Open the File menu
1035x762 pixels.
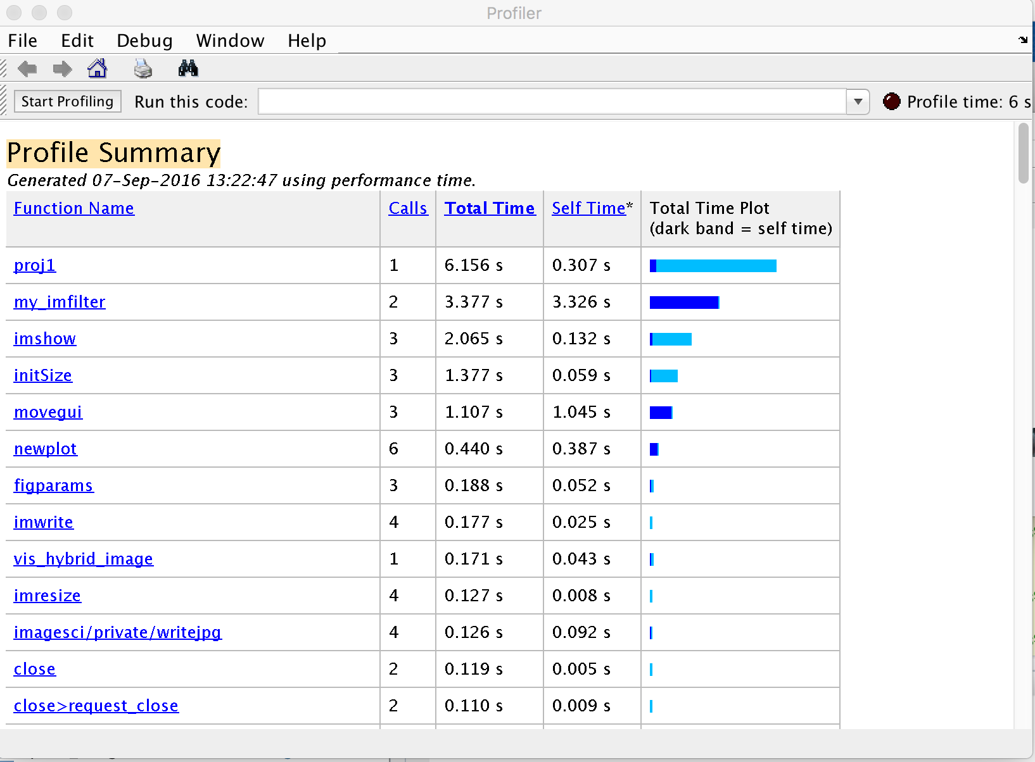(23, 41)
